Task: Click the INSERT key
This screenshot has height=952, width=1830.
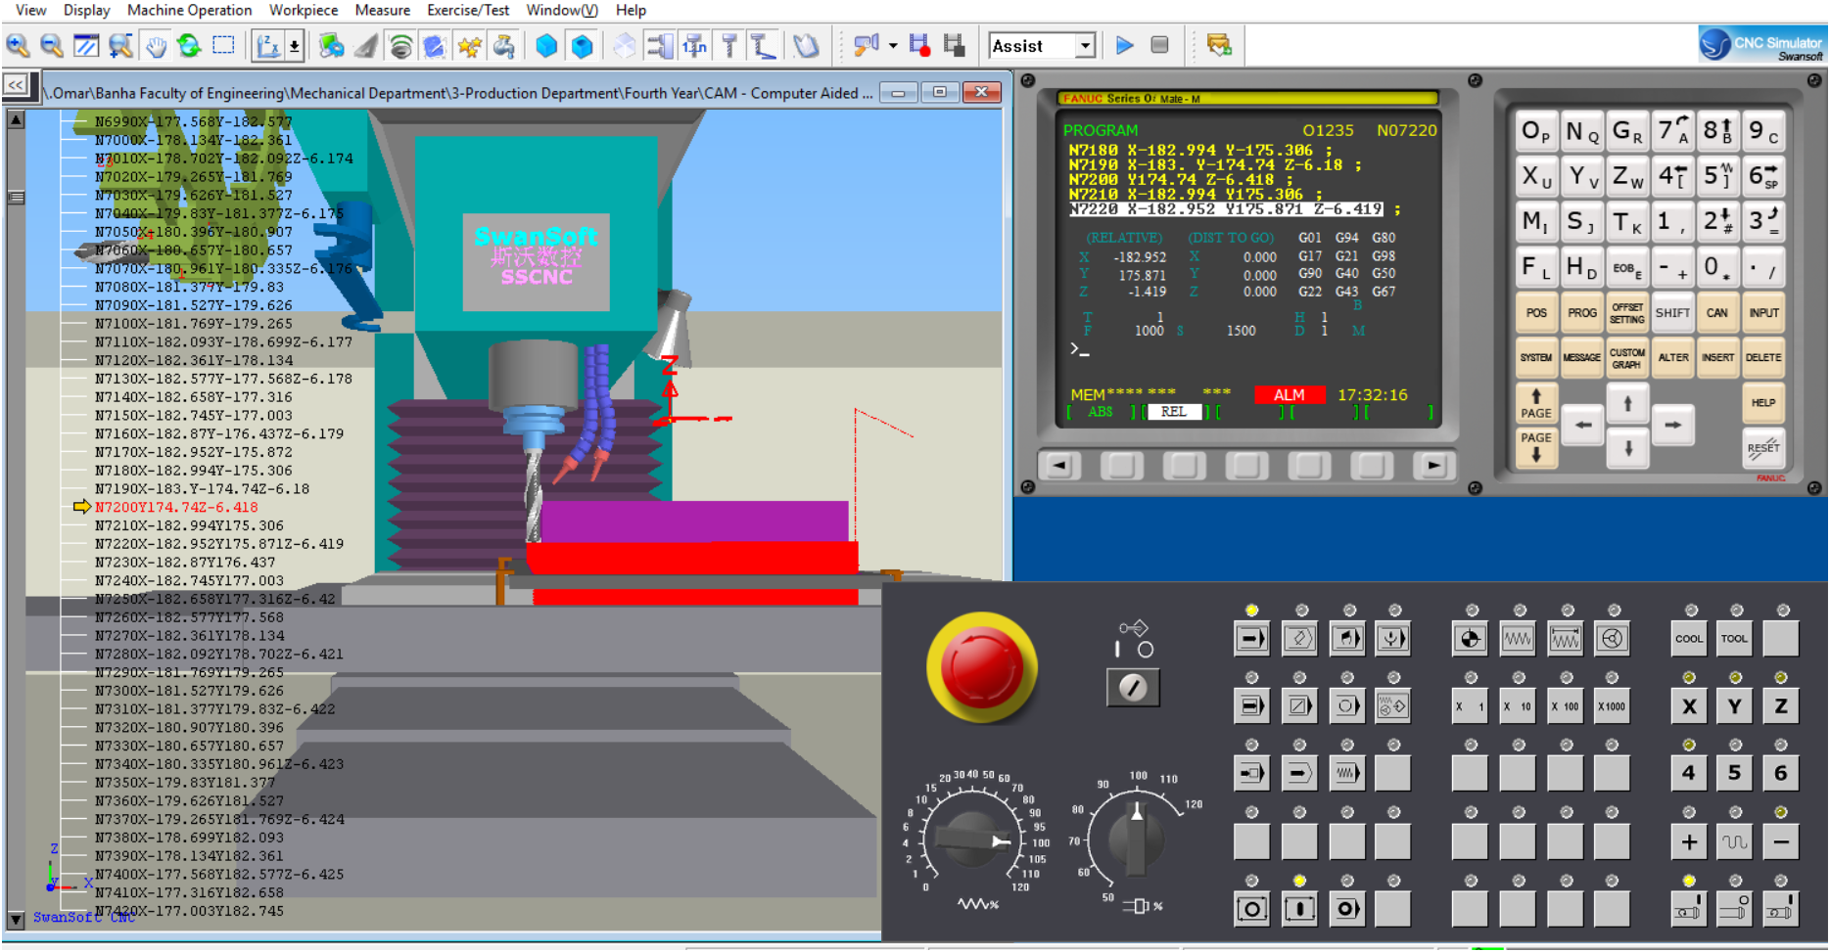Action: coord(1717,358)
